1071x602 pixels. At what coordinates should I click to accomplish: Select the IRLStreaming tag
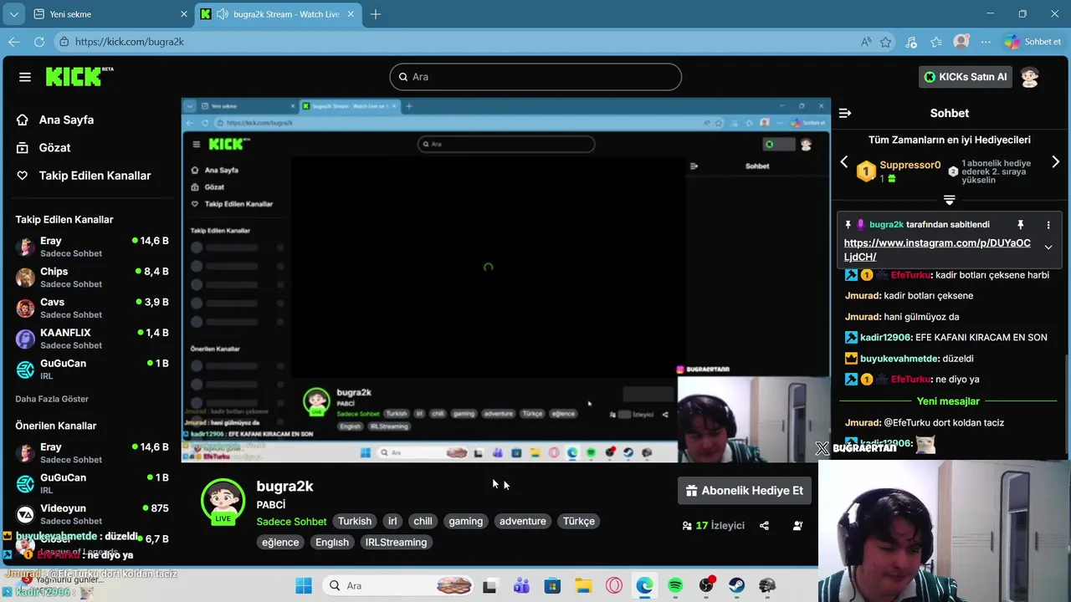pos(397,543)
